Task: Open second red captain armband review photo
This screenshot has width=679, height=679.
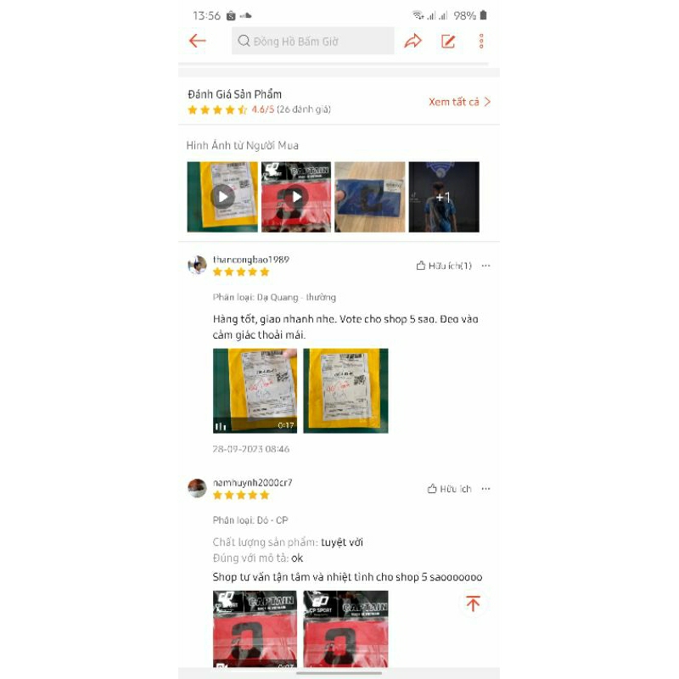Action: [x=345, y=629]
